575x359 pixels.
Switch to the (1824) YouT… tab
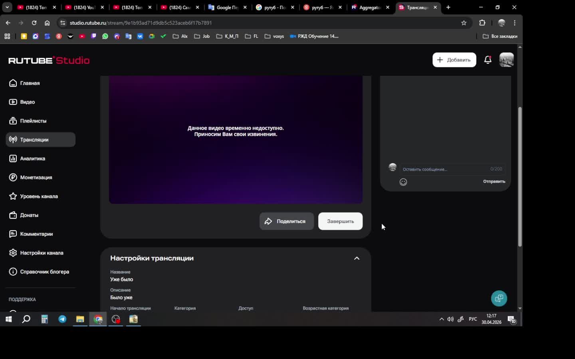(x=85, y=7)
